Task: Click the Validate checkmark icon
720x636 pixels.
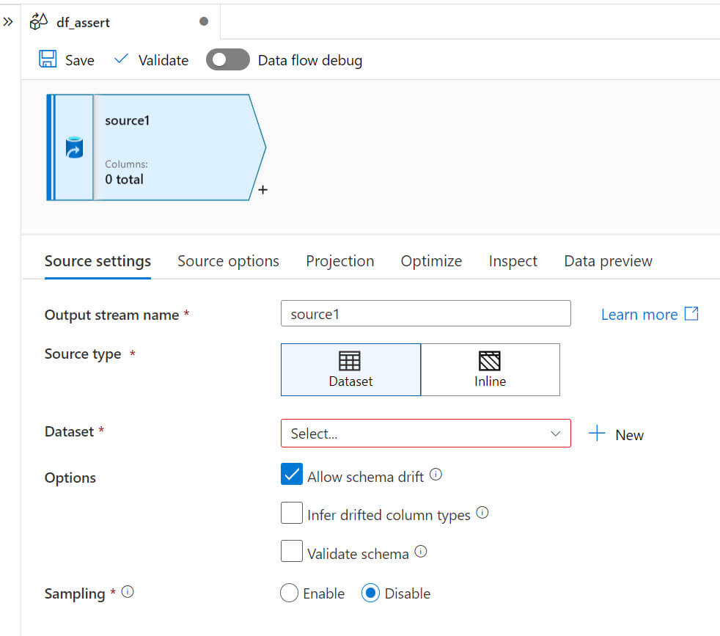Action: (122, 59)
